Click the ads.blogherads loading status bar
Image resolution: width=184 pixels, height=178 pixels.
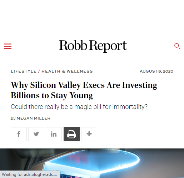(x=29, y=174)
